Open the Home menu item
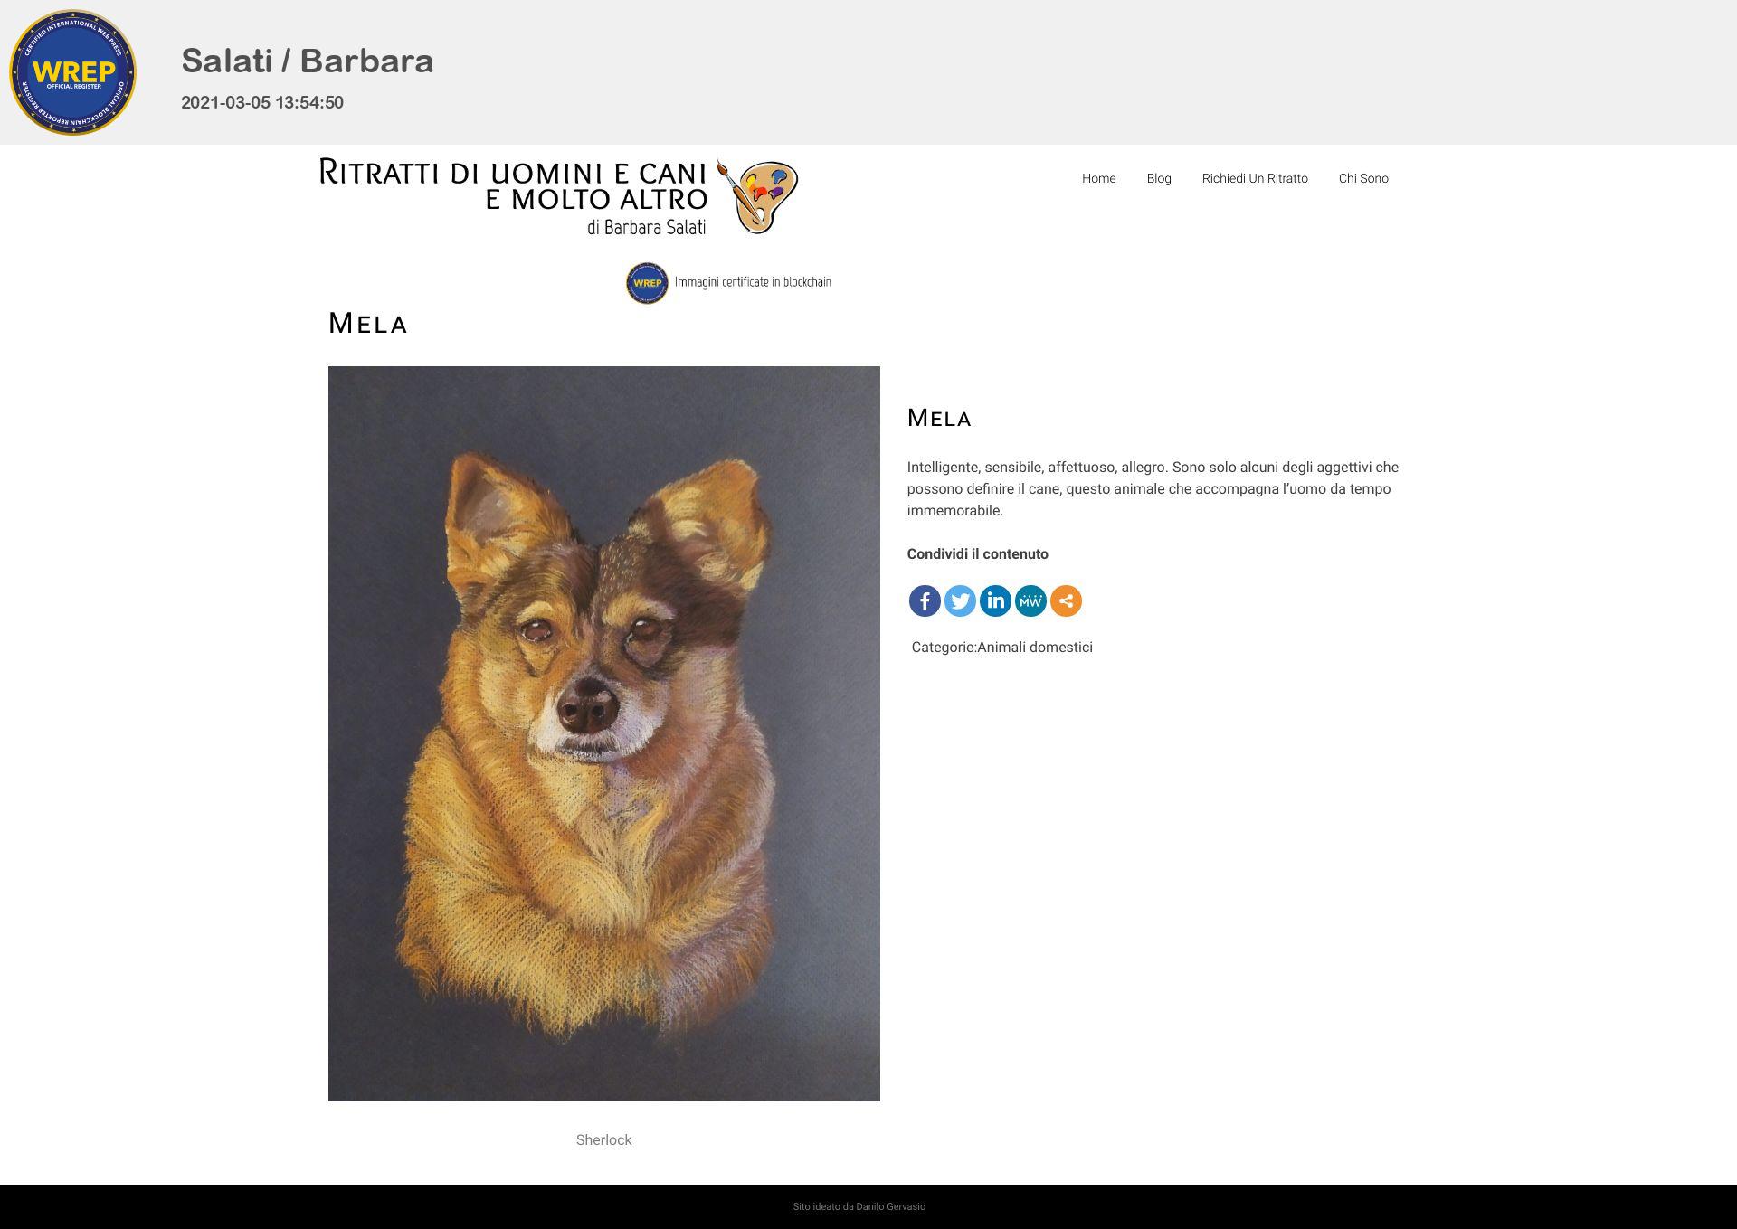Viewport: 1737px width, 1229px height. (x=1098, y=178)
